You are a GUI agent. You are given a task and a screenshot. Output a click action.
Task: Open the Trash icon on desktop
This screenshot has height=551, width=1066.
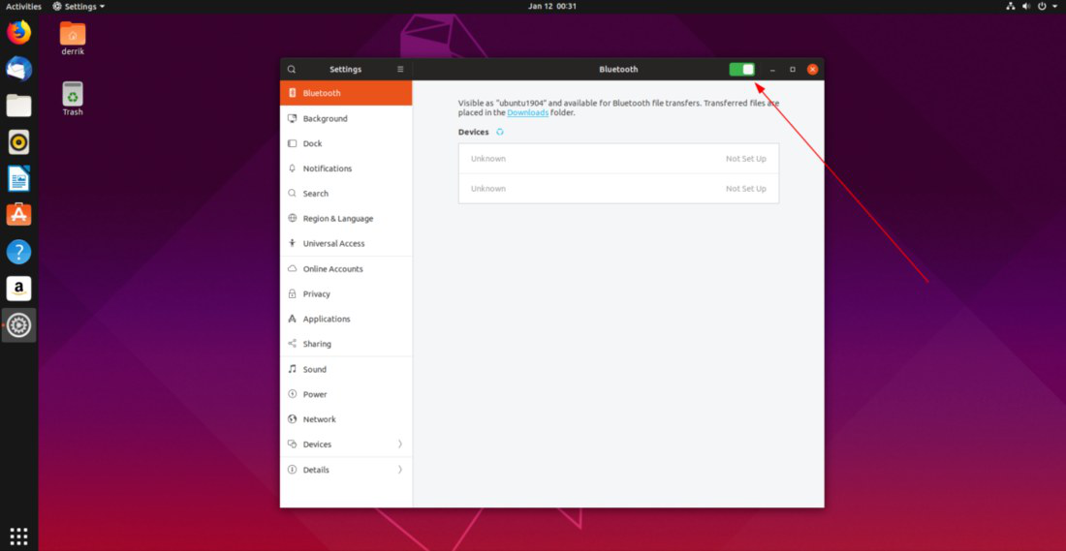[x=73, y=99]
